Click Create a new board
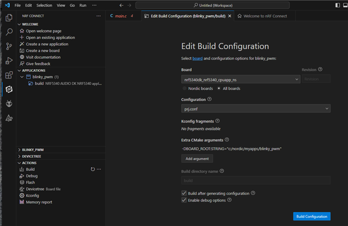This screenshot has width=348, height=226. (x=42, y=51)
